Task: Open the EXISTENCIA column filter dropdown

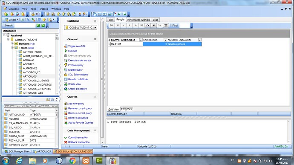Action: 165,40
